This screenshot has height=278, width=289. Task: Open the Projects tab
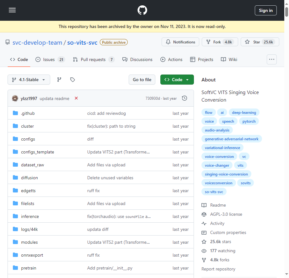[x=201, y=59]
